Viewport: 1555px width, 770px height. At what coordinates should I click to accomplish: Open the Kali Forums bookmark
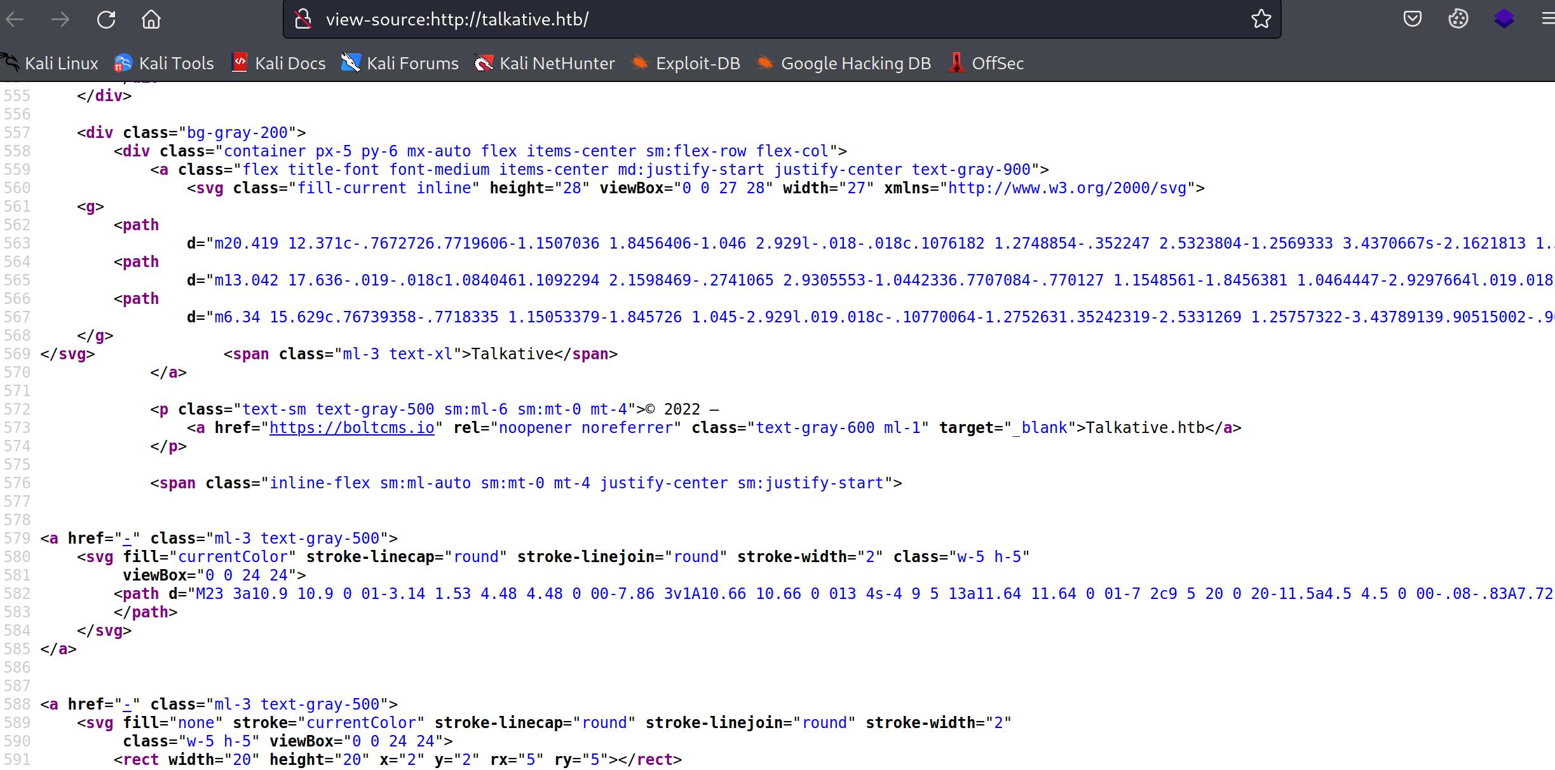[400, 64]
